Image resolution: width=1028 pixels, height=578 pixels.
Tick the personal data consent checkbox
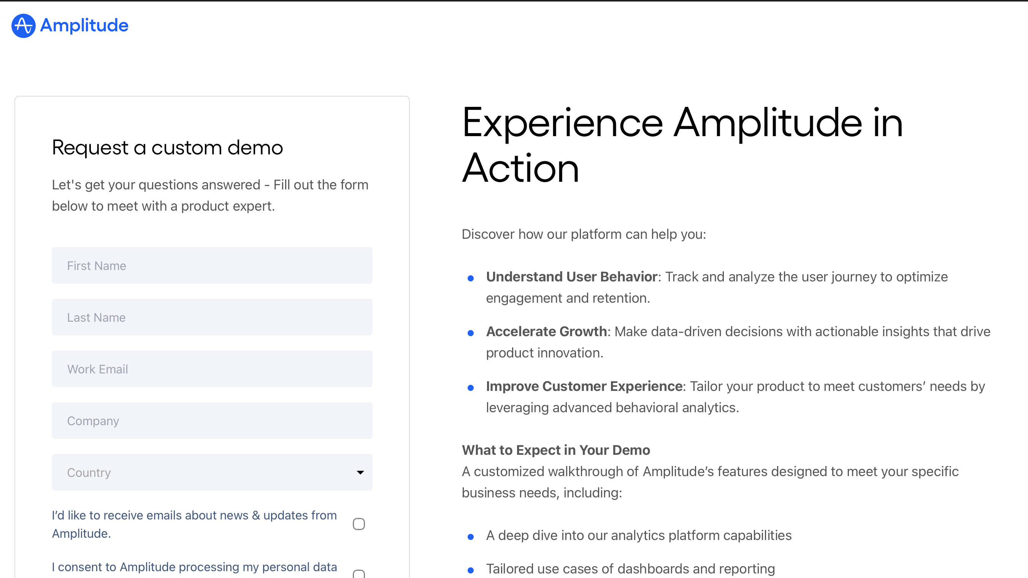[x=359, y=574]
